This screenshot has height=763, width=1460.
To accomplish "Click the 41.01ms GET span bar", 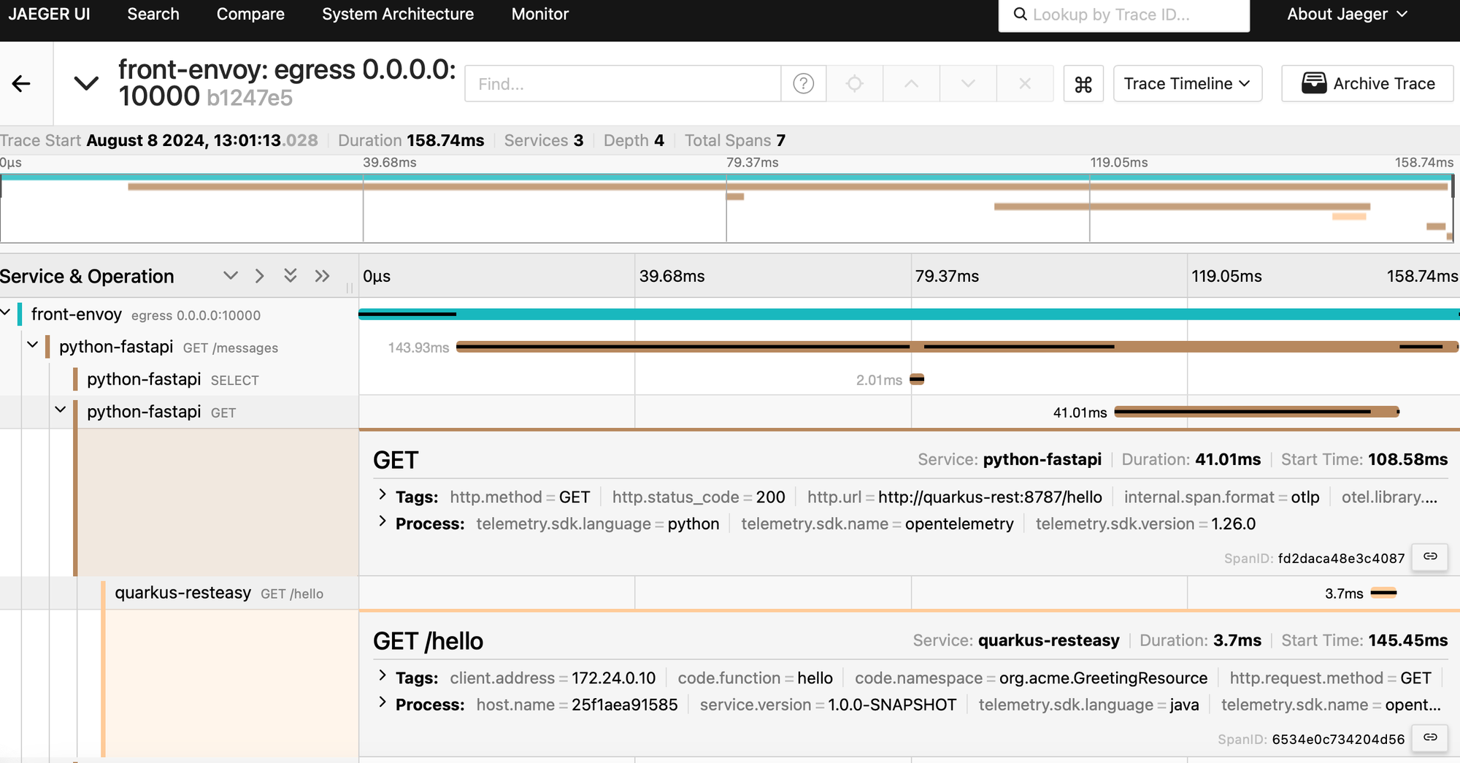I will coord(1257,413).
